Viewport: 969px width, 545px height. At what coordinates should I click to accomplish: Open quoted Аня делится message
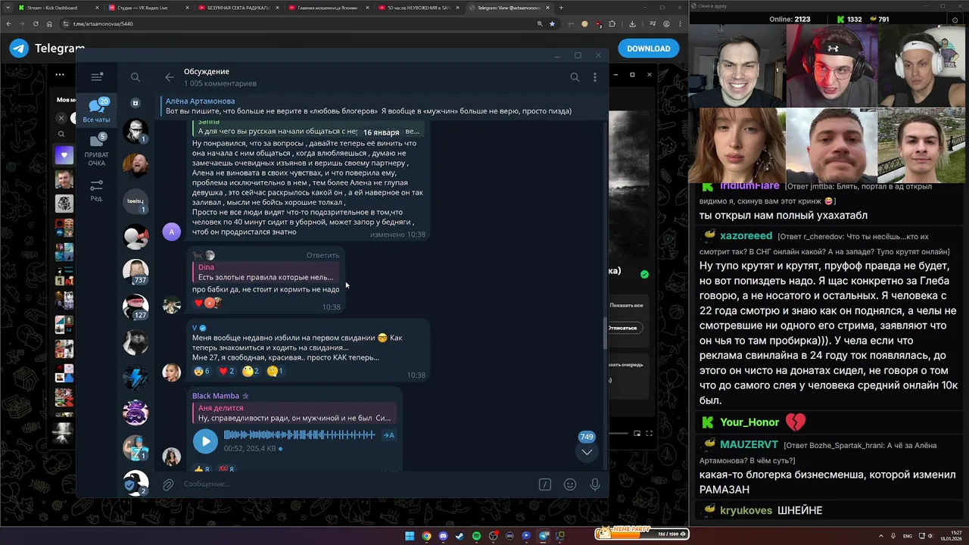[x=295, y=413]
